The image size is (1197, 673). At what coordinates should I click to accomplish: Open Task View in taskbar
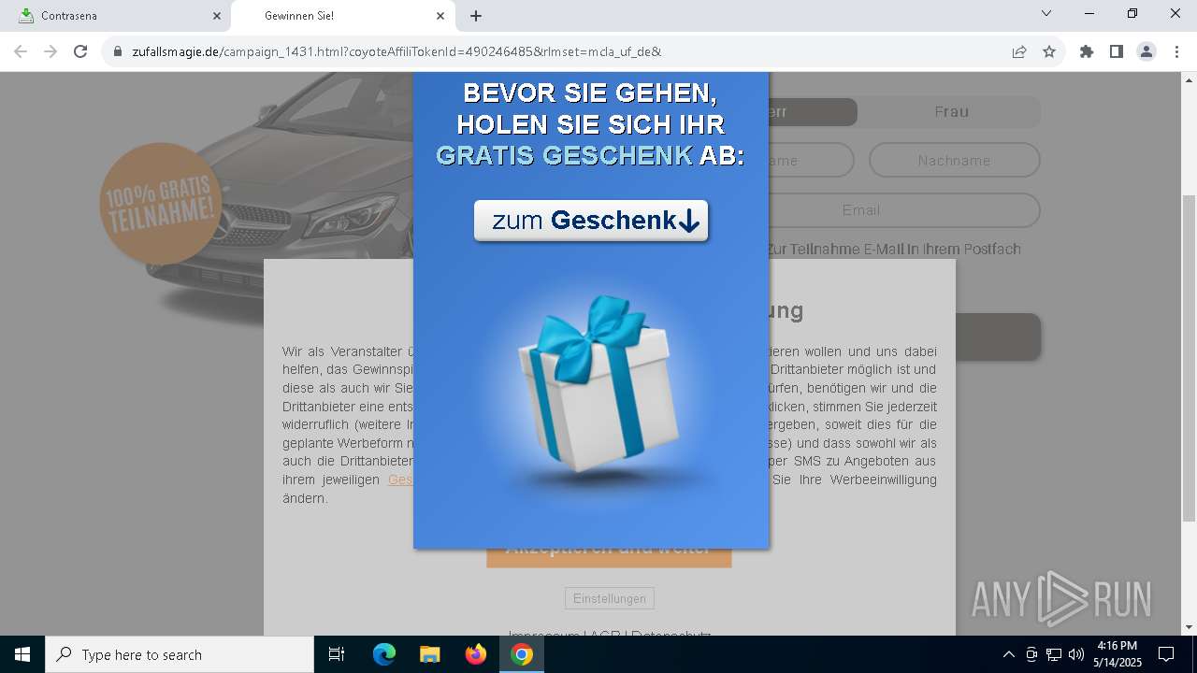pyautogui.click(x=337, y=654)
